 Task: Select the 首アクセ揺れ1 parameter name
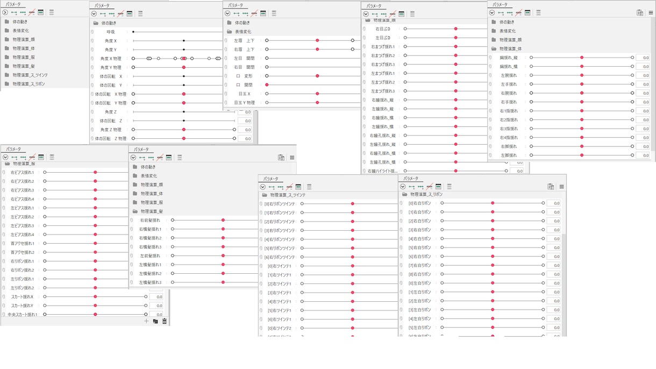click(22, 244)
